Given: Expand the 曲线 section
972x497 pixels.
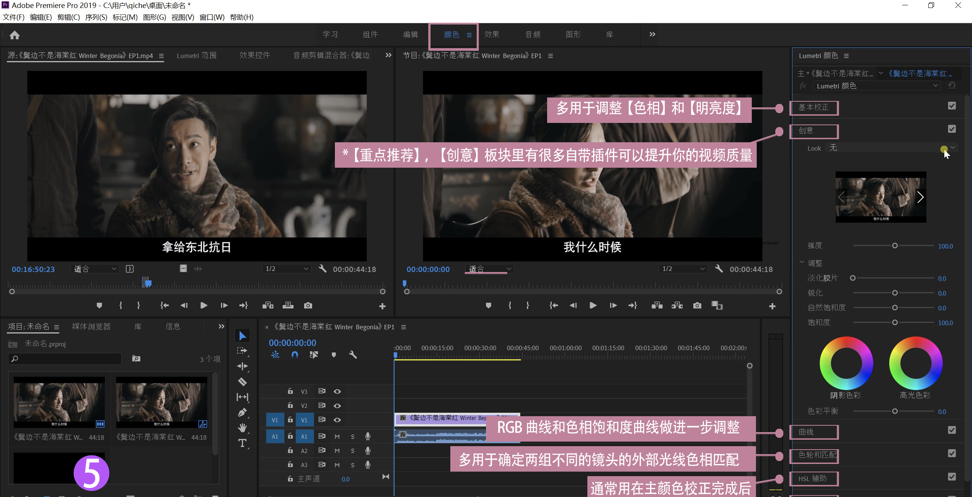Looking at the screenshot, I should point(806,432).
